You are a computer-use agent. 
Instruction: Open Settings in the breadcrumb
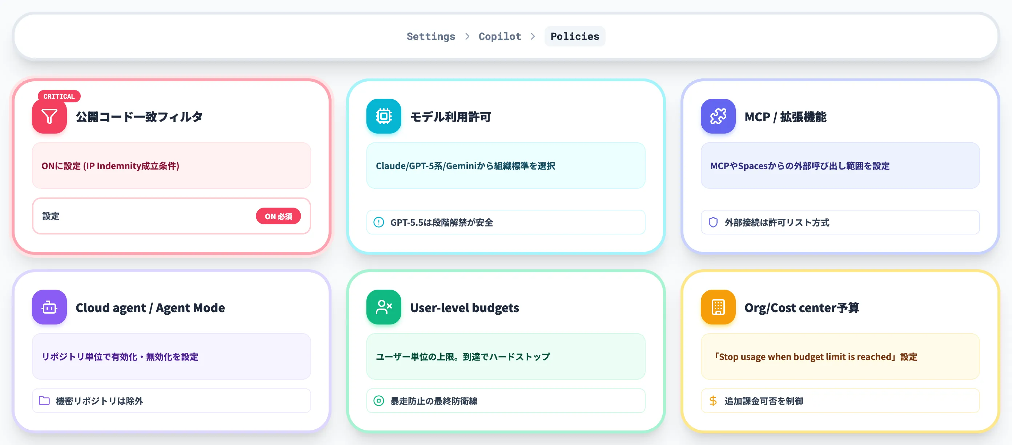click(430, 37)
